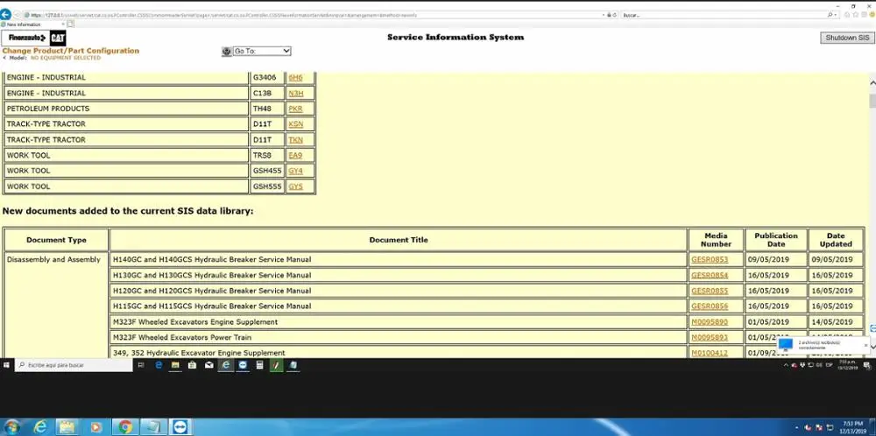Open media number M0095893
This screenshot has width=876, height=436.
[x=710, y=338]
